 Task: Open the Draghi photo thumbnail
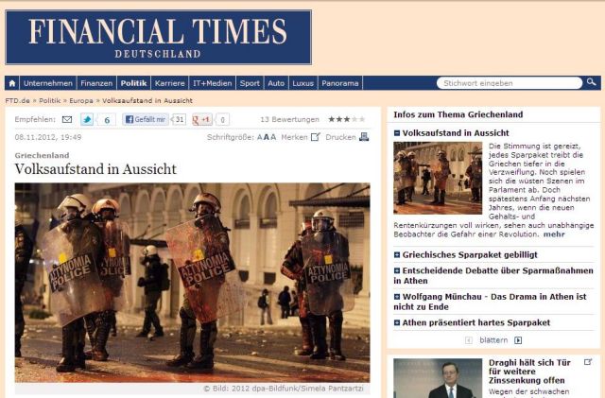click(438, 378)
